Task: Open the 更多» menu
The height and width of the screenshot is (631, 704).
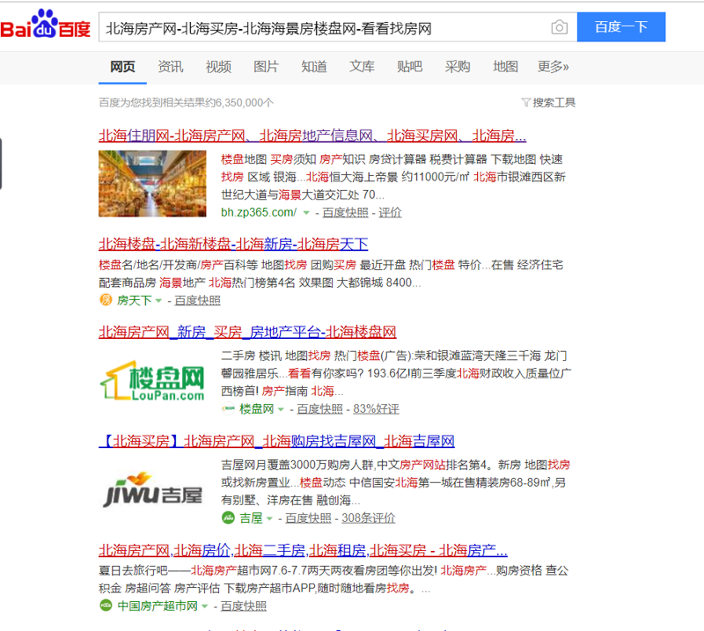Action: coord(553,67)
